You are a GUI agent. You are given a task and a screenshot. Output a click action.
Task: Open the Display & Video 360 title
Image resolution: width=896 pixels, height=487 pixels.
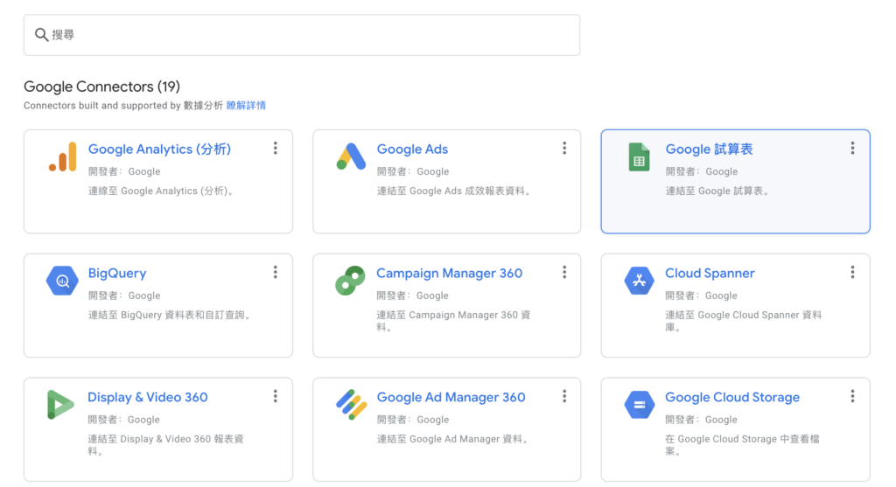point(147,397)
